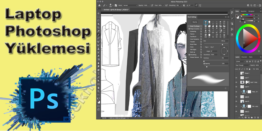262x131 pixels.
Task: Switch to the Channels tab
Action: tap(244, 57)
